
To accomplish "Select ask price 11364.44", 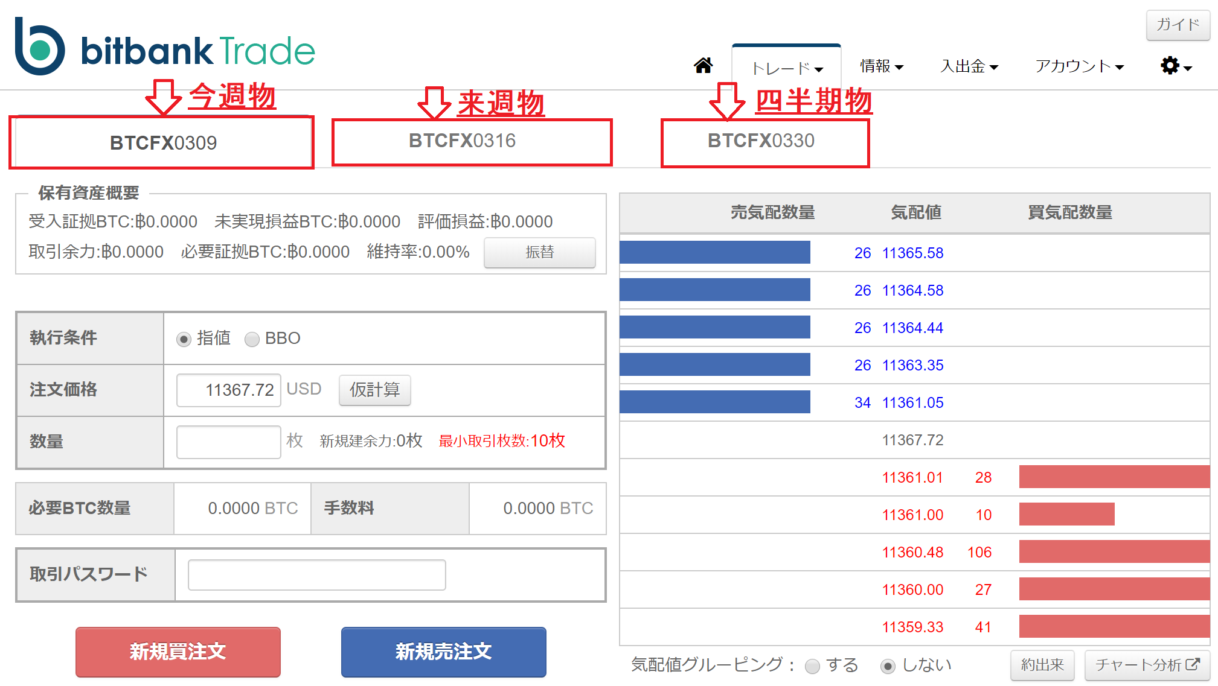I will (x=912, y=328).
